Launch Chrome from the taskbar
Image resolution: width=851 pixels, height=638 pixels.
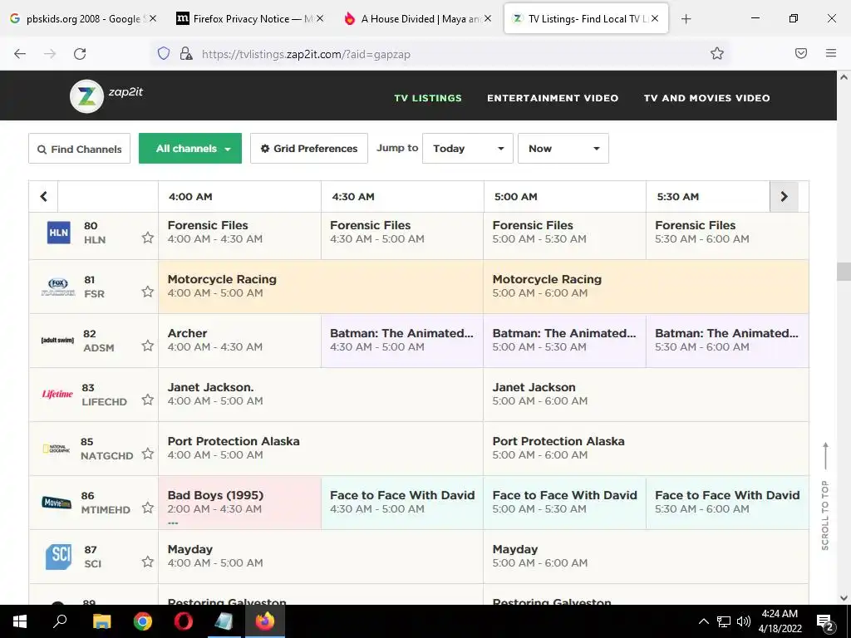[143, 621]
